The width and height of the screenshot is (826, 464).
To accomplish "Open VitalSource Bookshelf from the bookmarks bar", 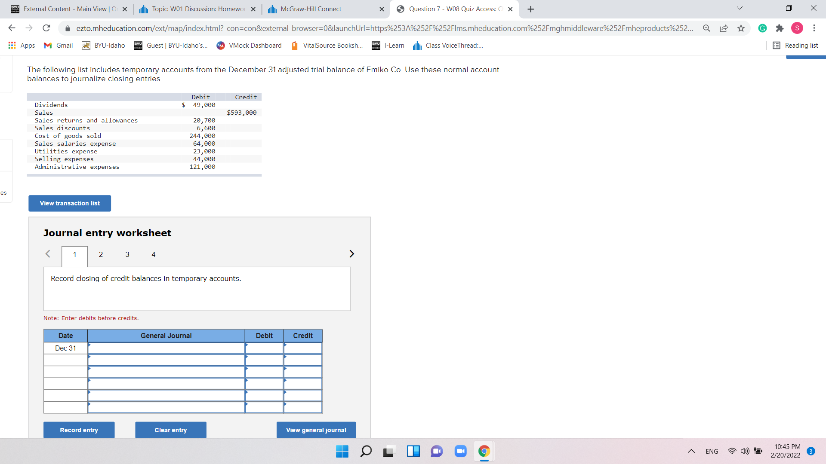I will point(327,45).
